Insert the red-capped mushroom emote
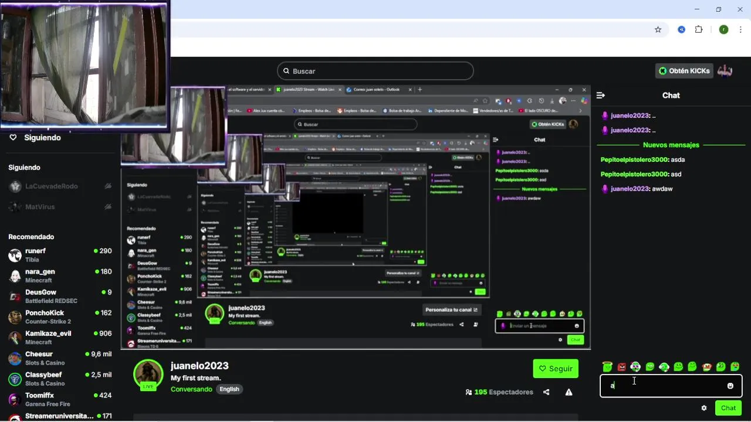Image resolution: width=751 pixels, height=422 pixels. click(707, 367)
